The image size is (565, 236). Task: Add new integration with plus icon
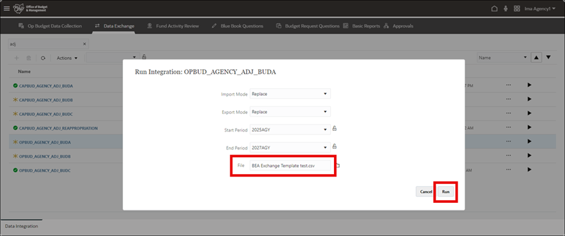point(16,58)
